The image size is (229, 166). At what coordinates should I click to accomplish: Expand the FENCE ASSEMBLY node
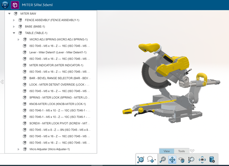tap(14, 20)
